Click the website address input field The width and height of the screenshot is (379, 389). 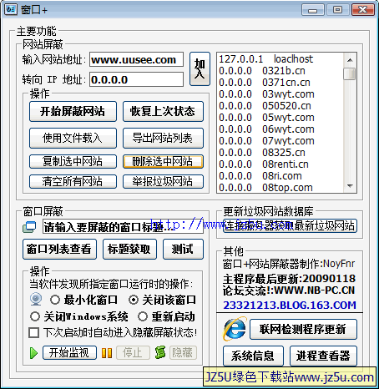pyautogui.click(x=136, y=59)
